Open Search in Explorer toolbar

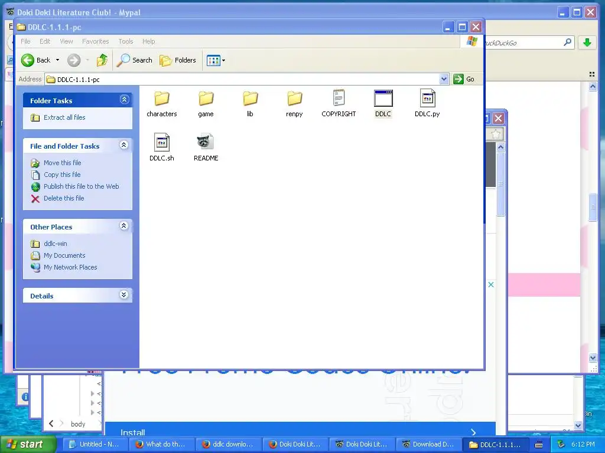134,60
